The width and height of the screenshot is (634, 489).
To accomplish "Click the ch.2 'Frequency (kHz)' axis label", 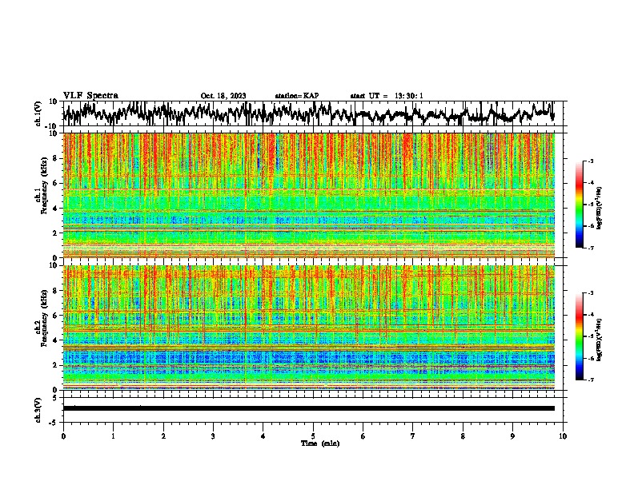I will point(44,318).
